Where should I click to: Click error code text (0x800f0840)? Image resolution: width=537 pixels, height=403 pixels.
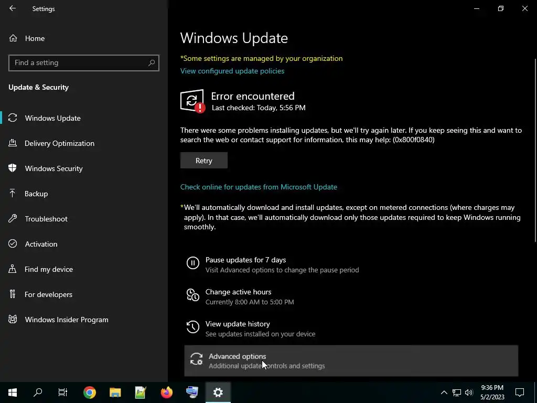point(413,140)
